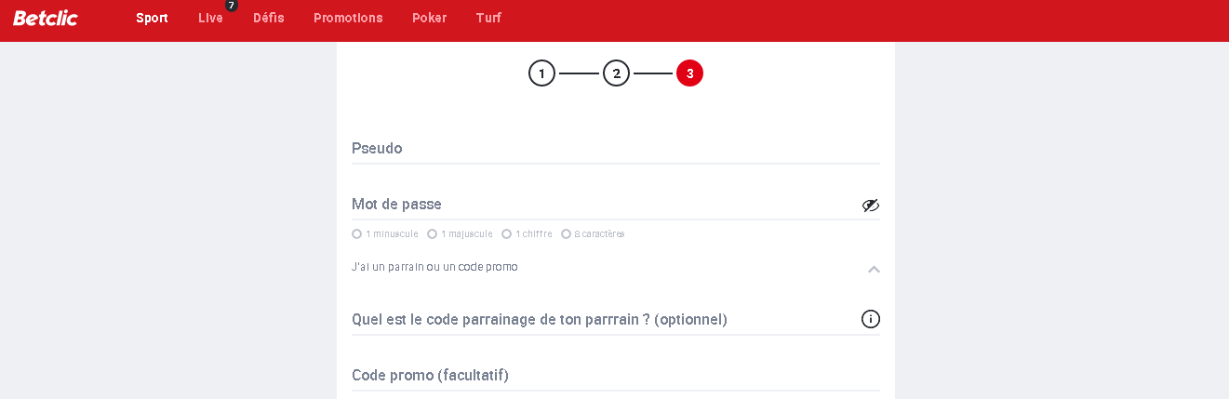Toggle password visibility eye icon
This screenshot has width=1229, height=399.
[870, 206]
